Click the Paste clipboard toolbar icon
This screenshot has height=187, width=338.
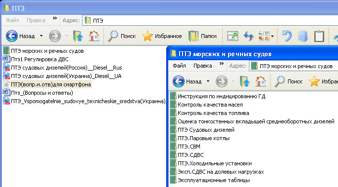point(319,36)
